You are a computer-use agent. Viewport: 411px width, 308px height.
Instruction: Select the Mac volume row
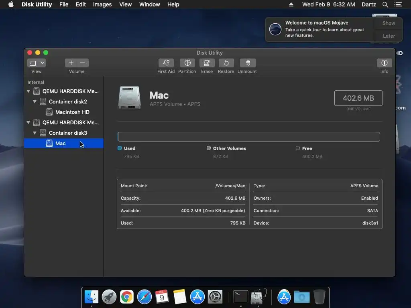(64, 143)
